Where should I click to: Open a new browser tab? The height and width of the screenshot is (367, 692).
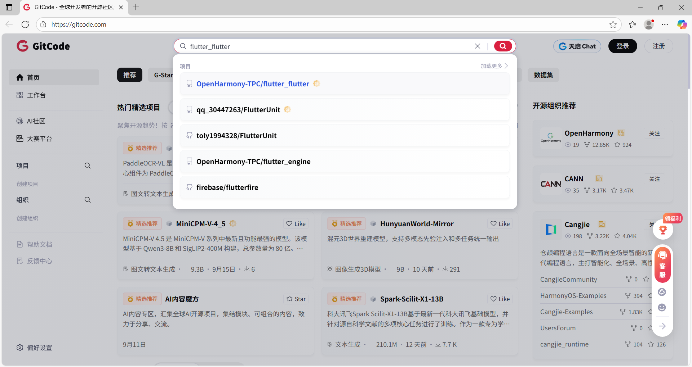coord(136,7)
